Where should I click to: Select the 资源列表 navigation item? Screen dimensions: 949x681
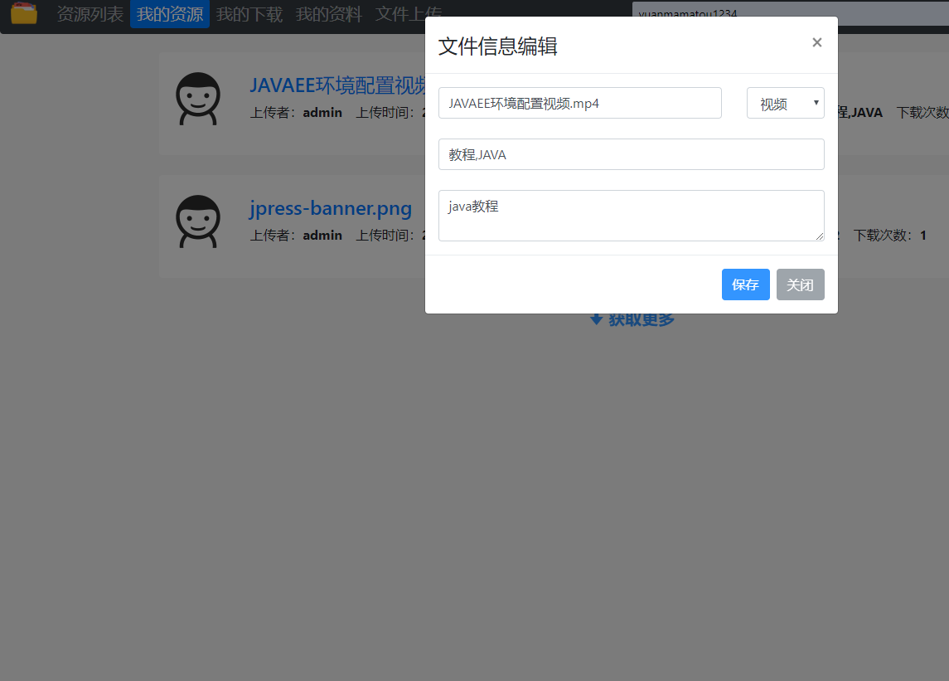[89, 13]
